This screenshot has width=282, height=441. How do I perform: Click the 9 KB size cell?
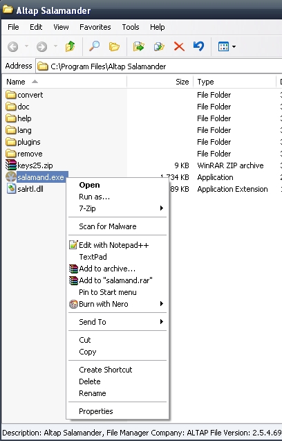(181, 165)
